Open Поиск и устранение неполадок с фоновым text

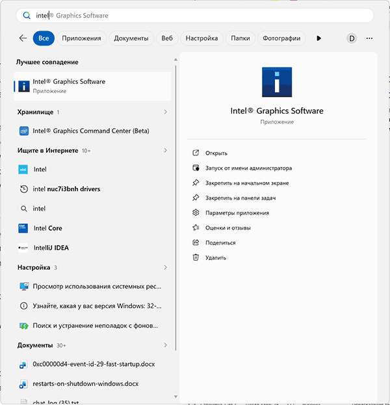coord(95,326)
